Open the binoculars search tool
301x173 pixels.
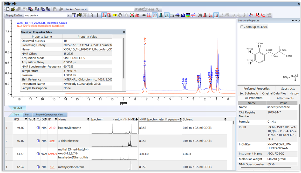click(x=61, y=9)
